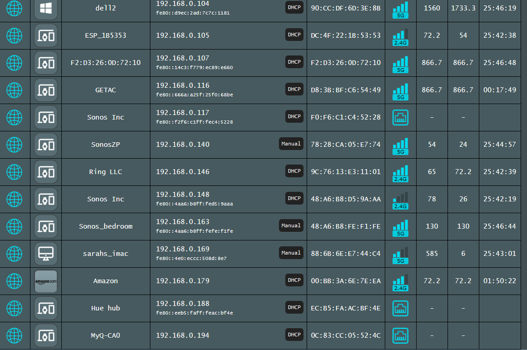527x350 pixels.
Task: Click the 5G signal bars for Sonos_bedroom
Action: 401,228
